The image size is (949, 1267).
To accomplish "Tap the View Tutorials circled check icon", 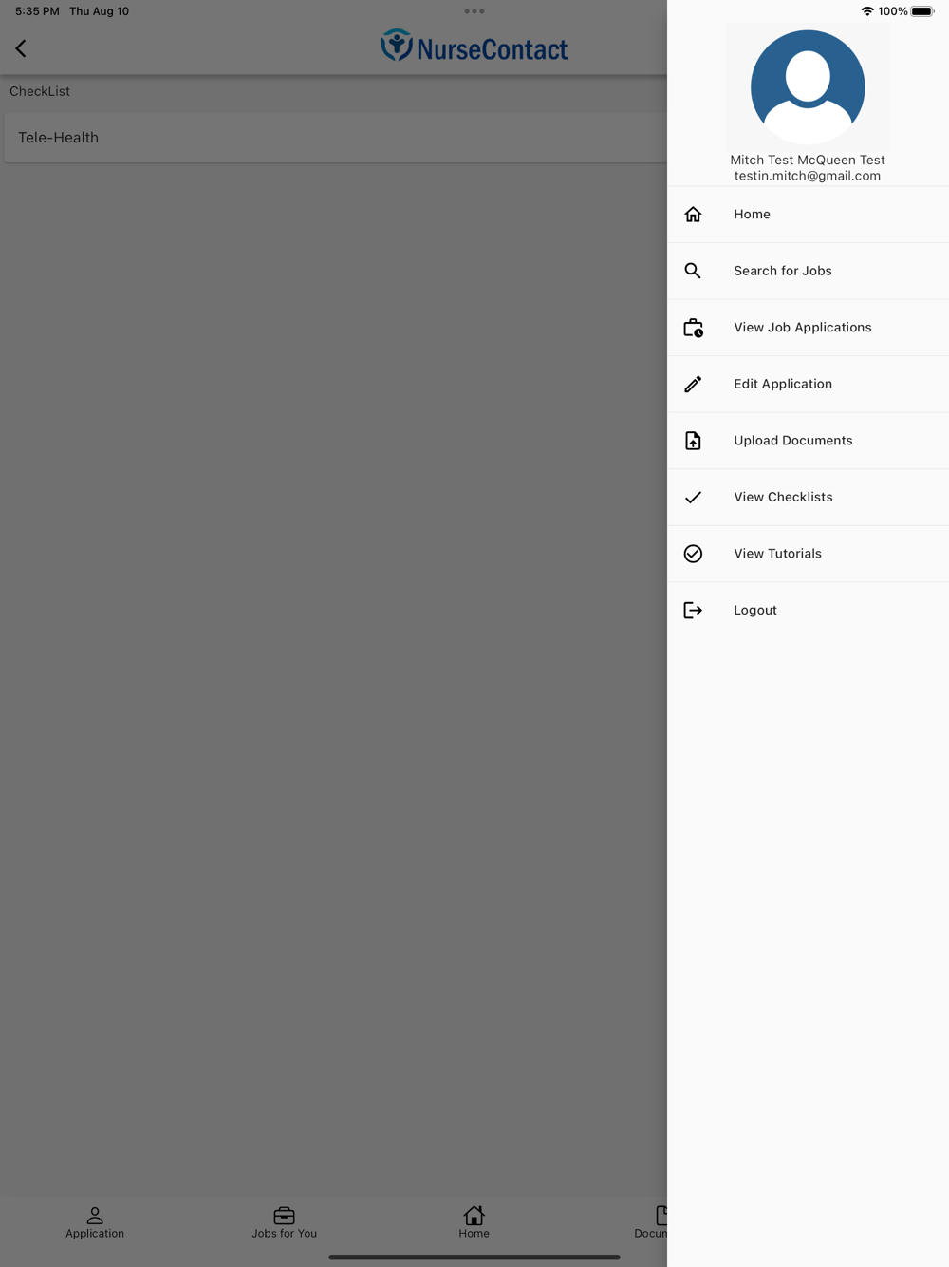I will (693, 554).
